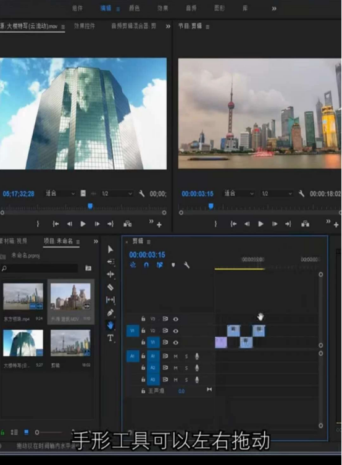Step back one frame in program monitor
This screenshot has width=342, height=465.
pyautogui.click(x=247, y=224)
